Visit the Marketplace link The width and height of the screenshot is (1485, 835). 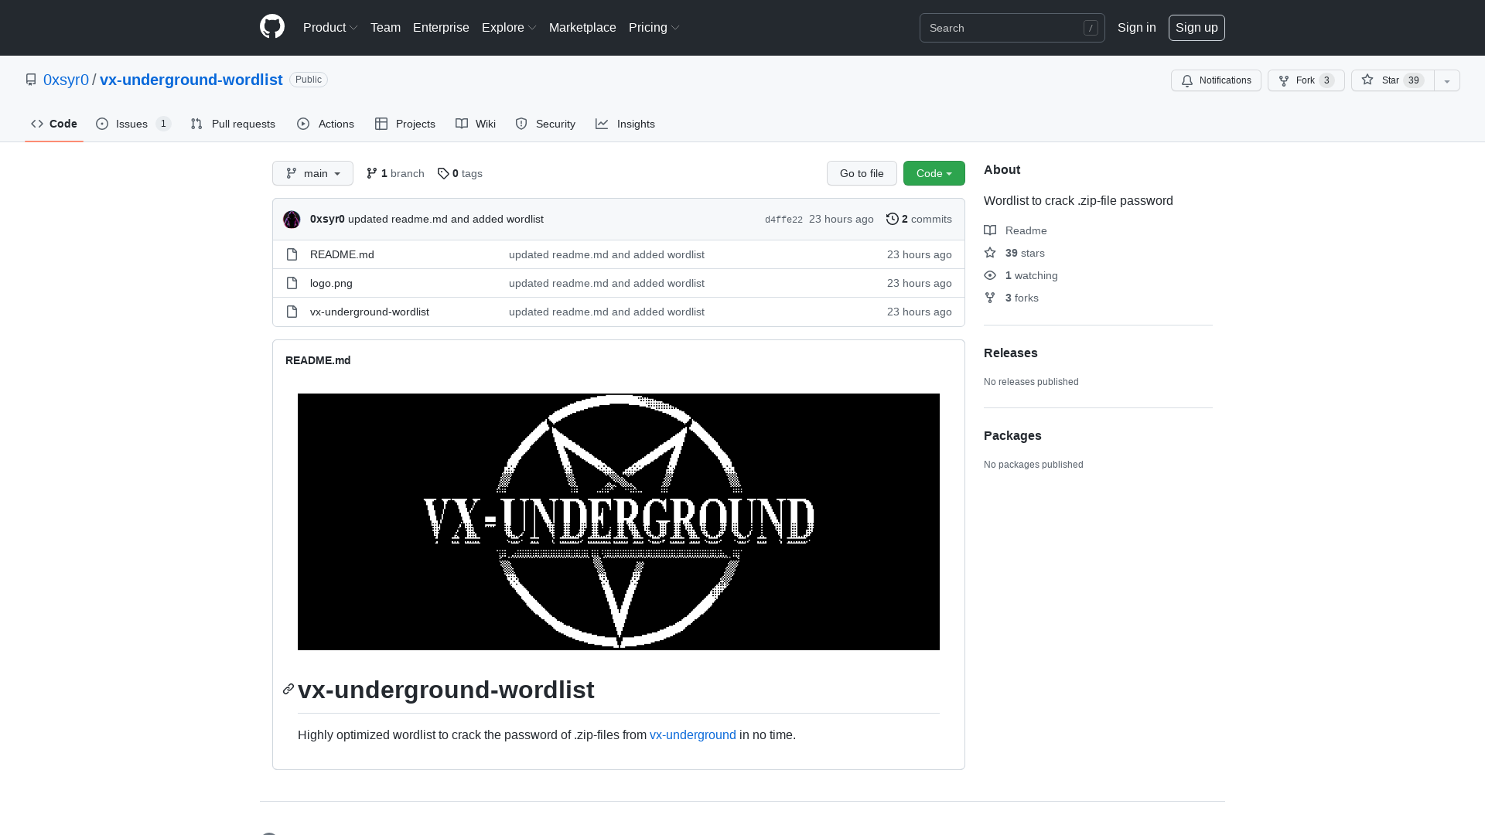tap(582, 28)
